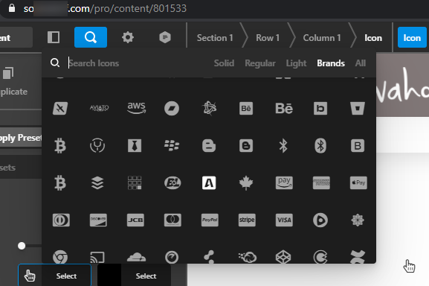Pick the Bootstrap B icon
This screenshot has height=286, width=429.
click(x=358, y=145)
